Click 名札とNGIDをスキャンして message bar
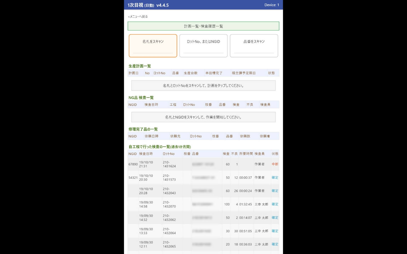407x254 pixels. click(203, 117)
